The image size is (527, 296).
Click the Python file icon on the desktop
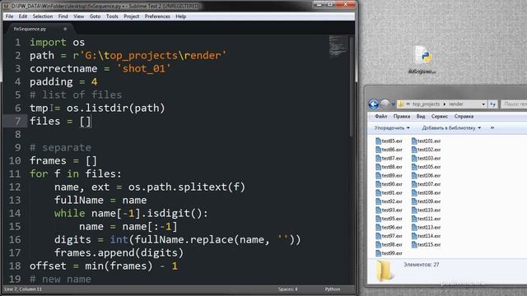[422, 60]
